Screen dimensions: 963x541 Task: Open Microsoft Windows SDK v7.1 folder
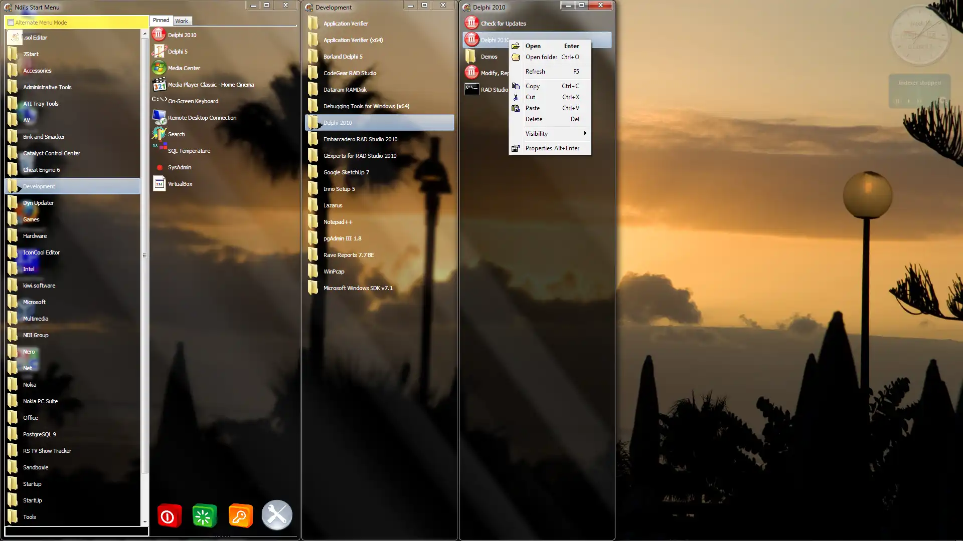click(x=379, y=288)
